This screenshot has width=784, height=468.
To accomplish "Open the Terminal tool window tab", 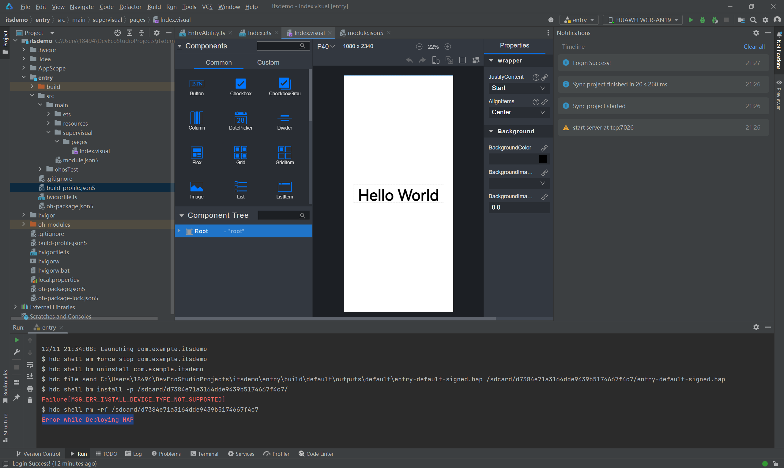I will pos(204,454).
